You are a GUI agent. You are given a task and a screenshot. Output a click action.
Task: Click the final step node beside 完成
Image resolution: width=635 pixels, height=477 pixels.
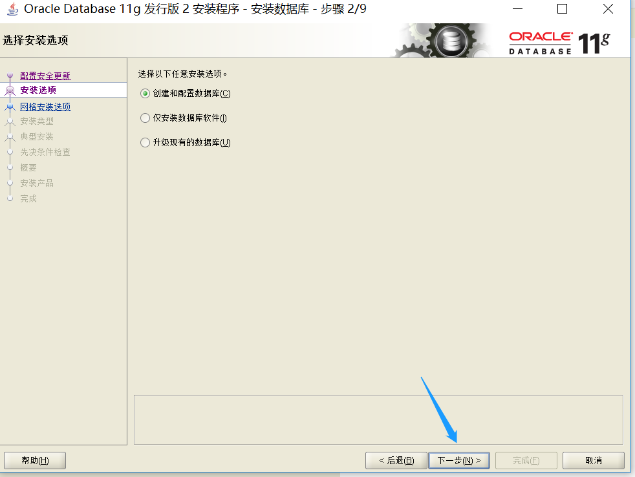[9, 198]
